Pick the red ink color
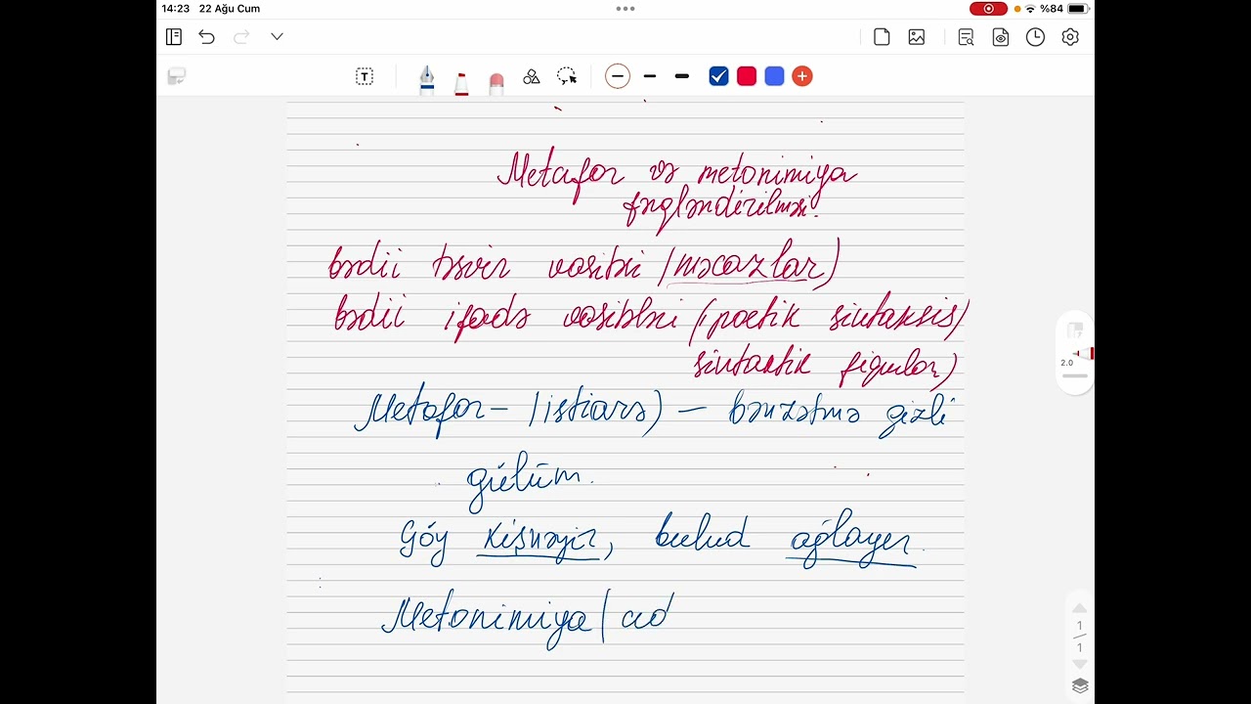 tap(747, 76)
